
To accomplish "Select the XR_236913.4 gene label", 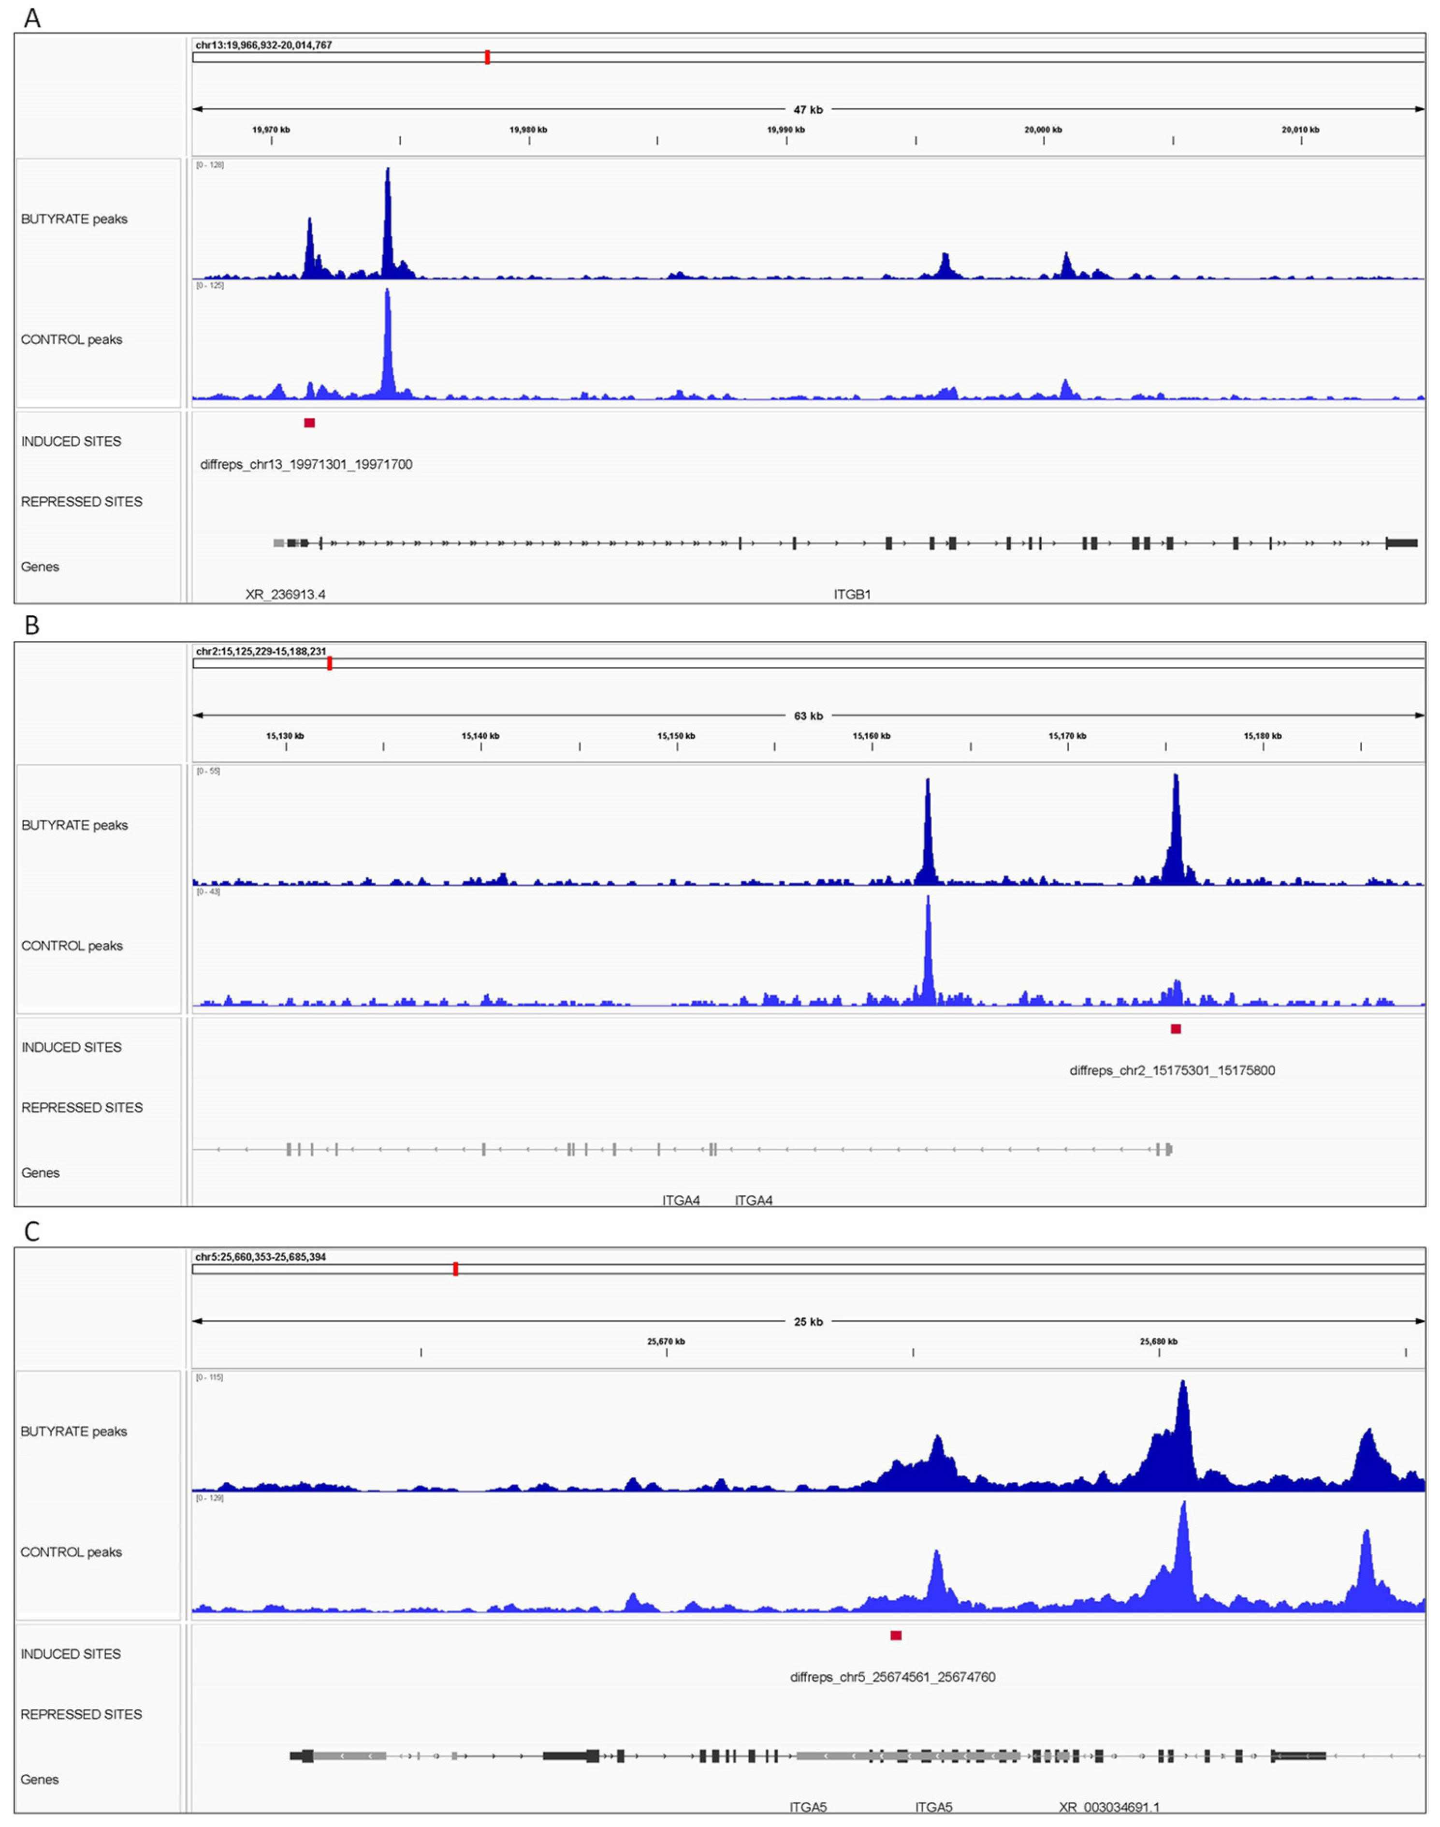I will coord(285,594).
